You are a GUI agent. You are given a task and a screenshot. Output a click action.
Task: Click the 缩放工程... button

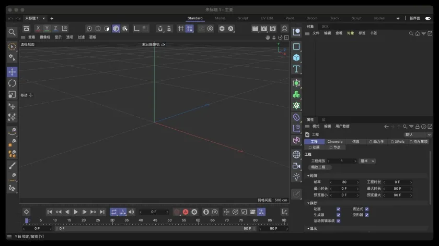pyautogui.click(x=320, y=167)
